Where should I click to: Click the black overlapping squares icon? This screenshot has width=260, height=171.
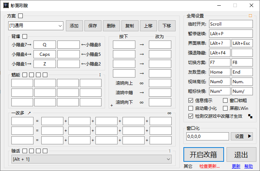tap(250, 116)
